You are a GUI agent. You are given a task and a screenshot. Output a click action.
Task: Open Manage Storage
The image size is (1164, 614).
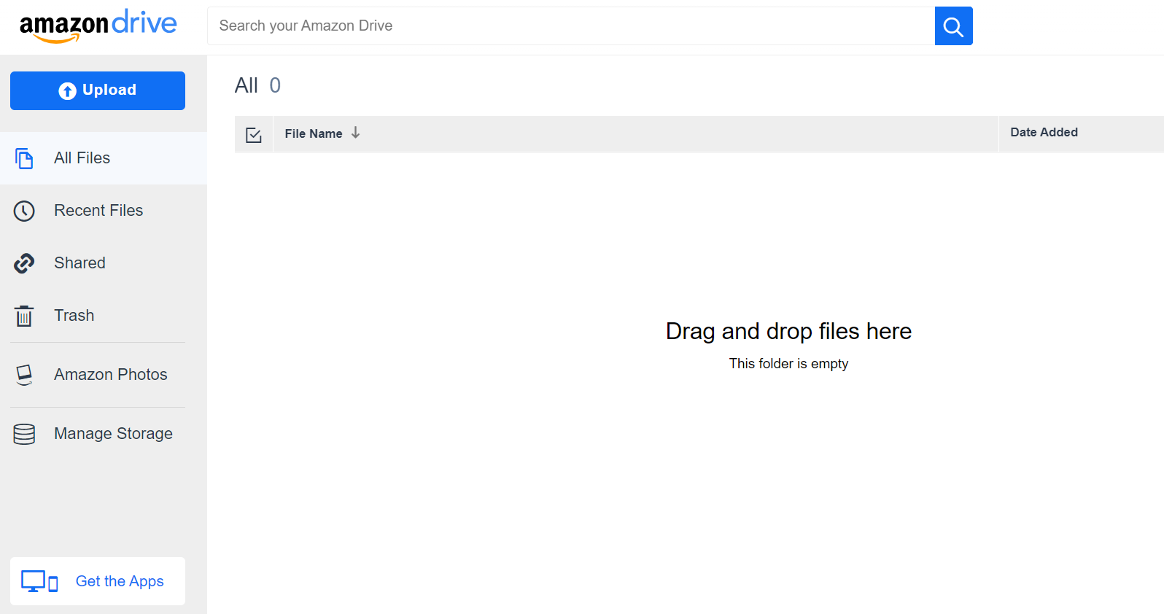click(104, 434)
